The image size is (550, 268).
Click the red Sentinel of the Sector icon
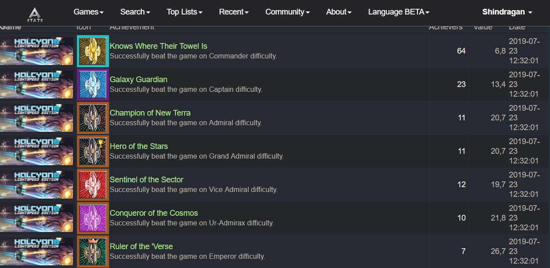pyautogui.click(x=93, y=185)
